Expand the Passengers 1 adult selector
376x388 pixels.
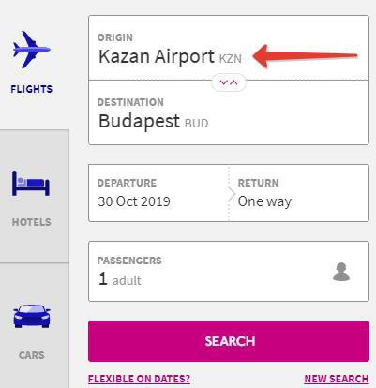click(229, 271)
